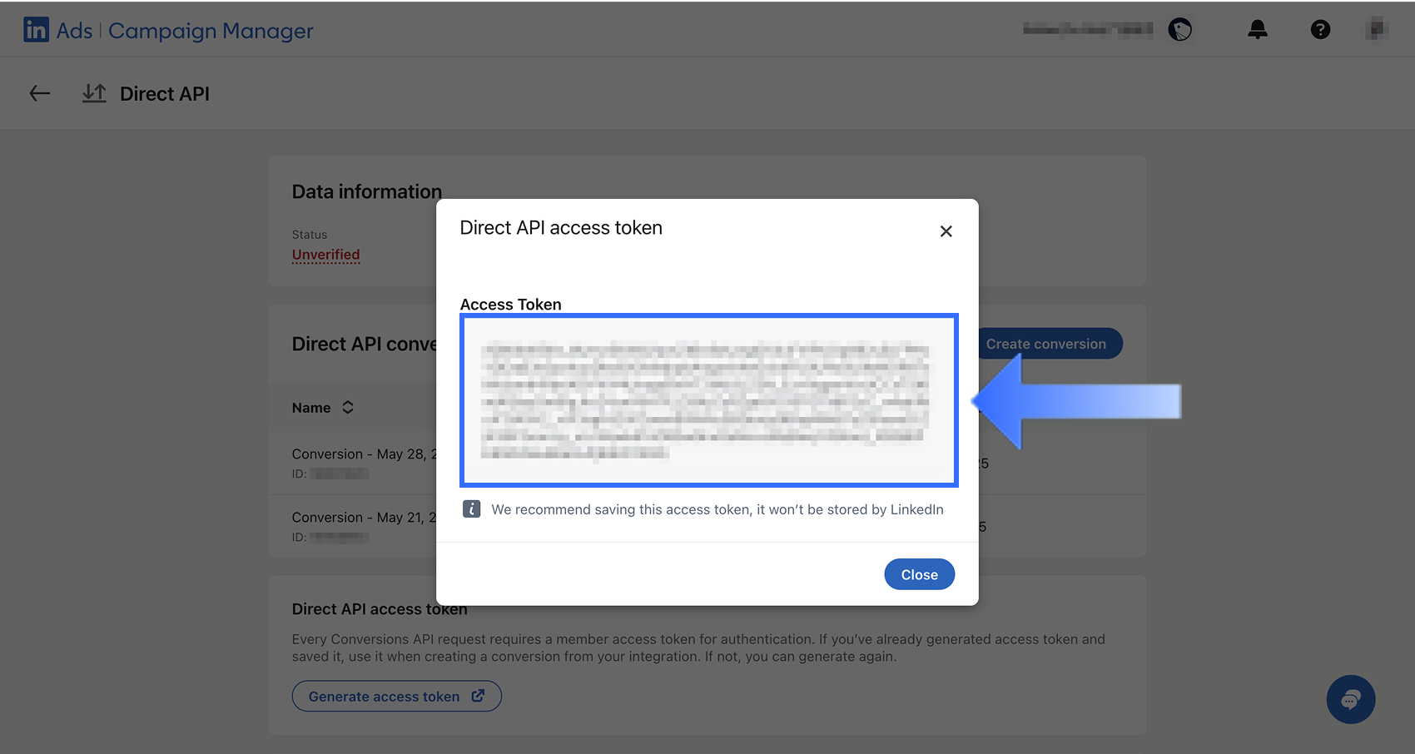Click the Direct API access token section heading
Viewport: 1415px width, 754px height.
380,609
